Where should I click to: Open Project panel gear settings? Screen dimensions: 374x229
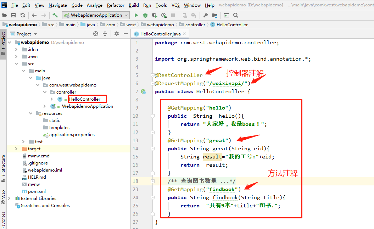point(116,34)
